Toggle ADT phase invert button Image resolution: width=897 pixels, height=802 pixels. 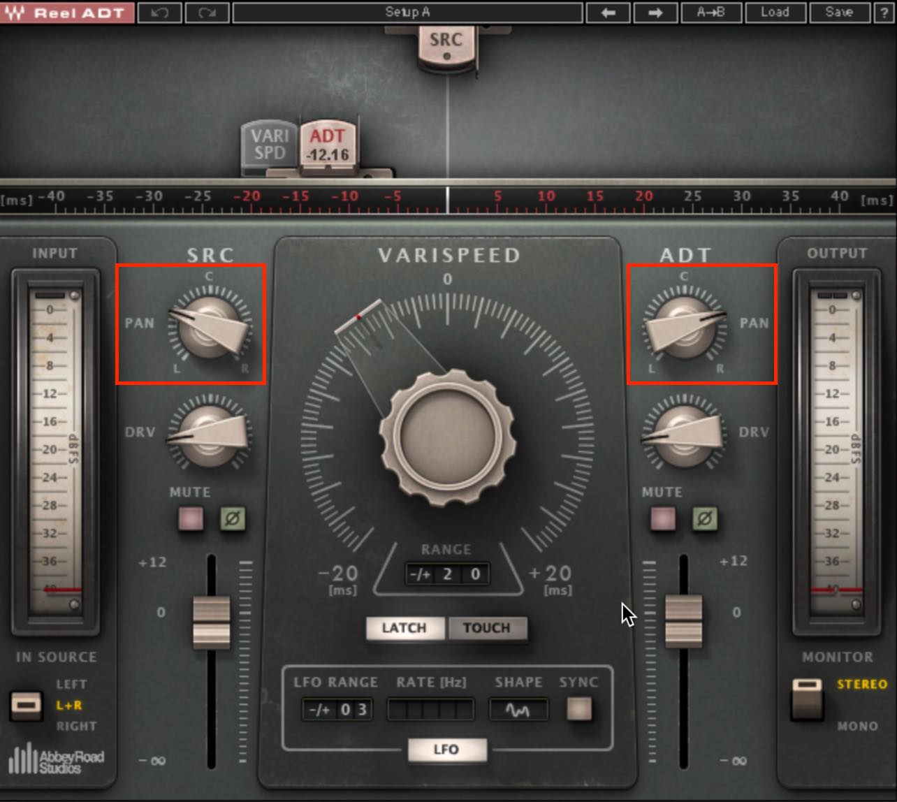pos(705,519)
